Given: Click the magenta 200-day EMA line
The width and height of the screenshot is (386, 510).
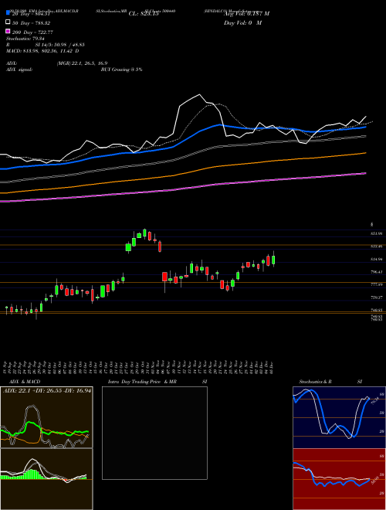Looking at the screenshot, I should click(x=182, y=189).
